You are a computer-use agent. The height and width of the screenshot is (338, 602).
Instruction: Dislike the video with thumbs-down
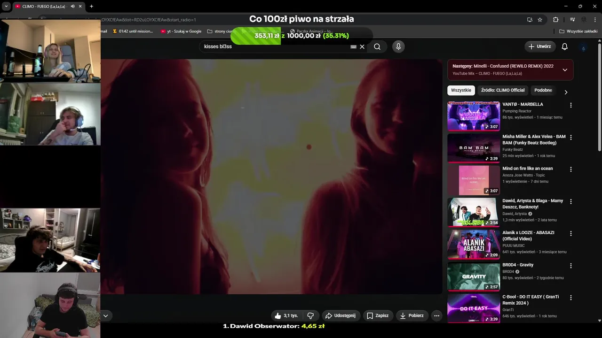click(310, 315)
